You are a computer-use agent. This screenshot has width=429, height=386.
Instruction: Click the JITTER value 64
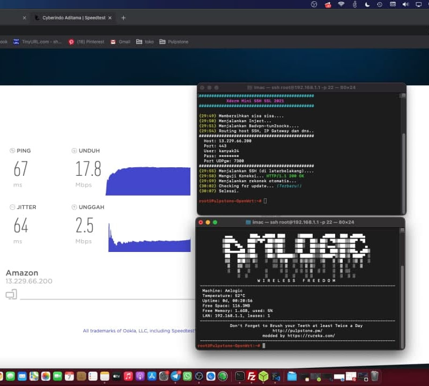pyautogui.click(x=21, y=225)
